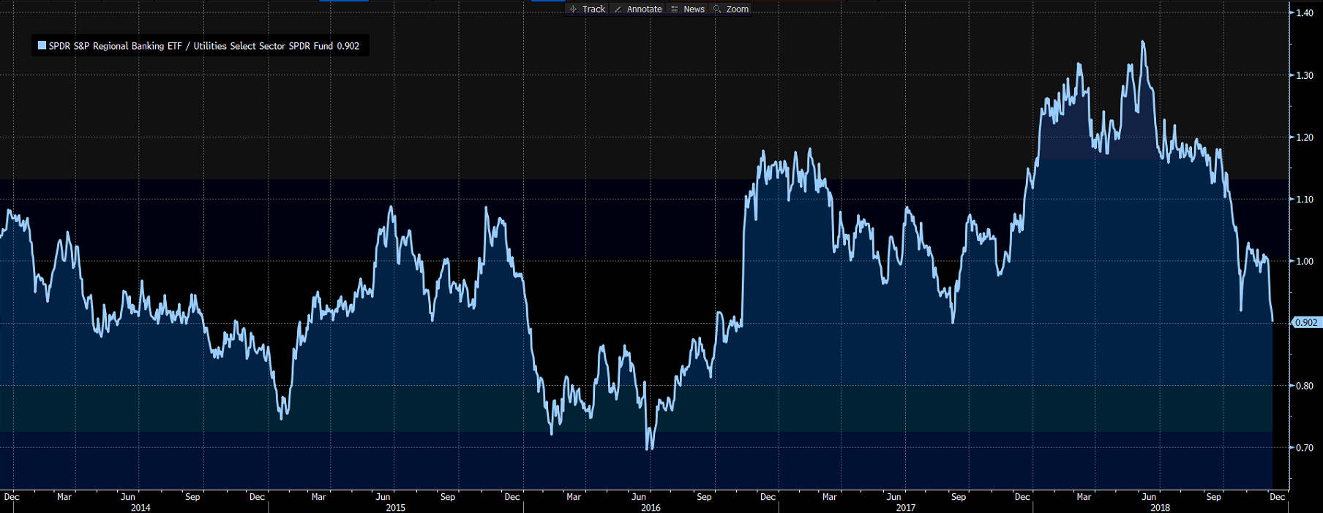Click the 0.70 y-axis label
This screenshot has width=1323, height=513.
(x=1305, y=448)
